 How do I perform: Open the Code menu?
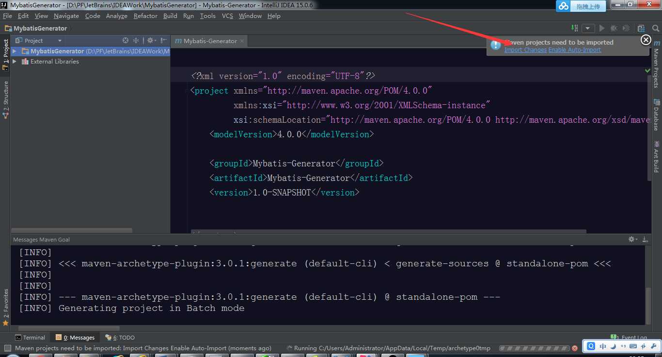click(x=93, y=16)
